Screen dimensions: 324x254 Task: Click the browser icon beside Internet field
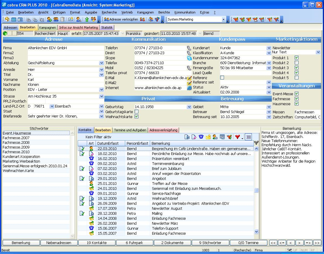pyautogui.click(x=189, y=88)
